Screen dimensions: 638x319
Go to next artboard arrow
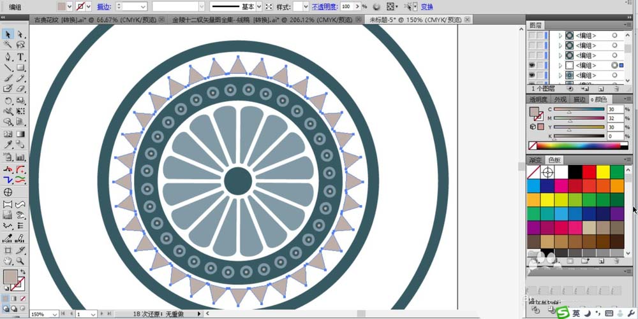(101, 314)
